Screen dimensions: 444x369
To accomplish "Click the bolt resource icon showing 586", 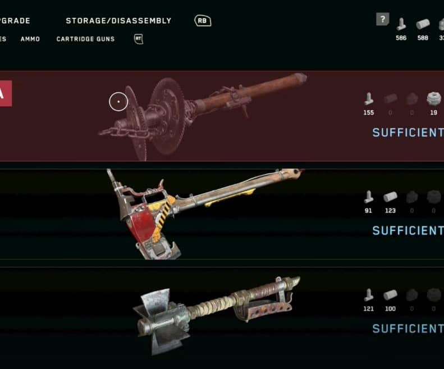I will click(401, 24).
